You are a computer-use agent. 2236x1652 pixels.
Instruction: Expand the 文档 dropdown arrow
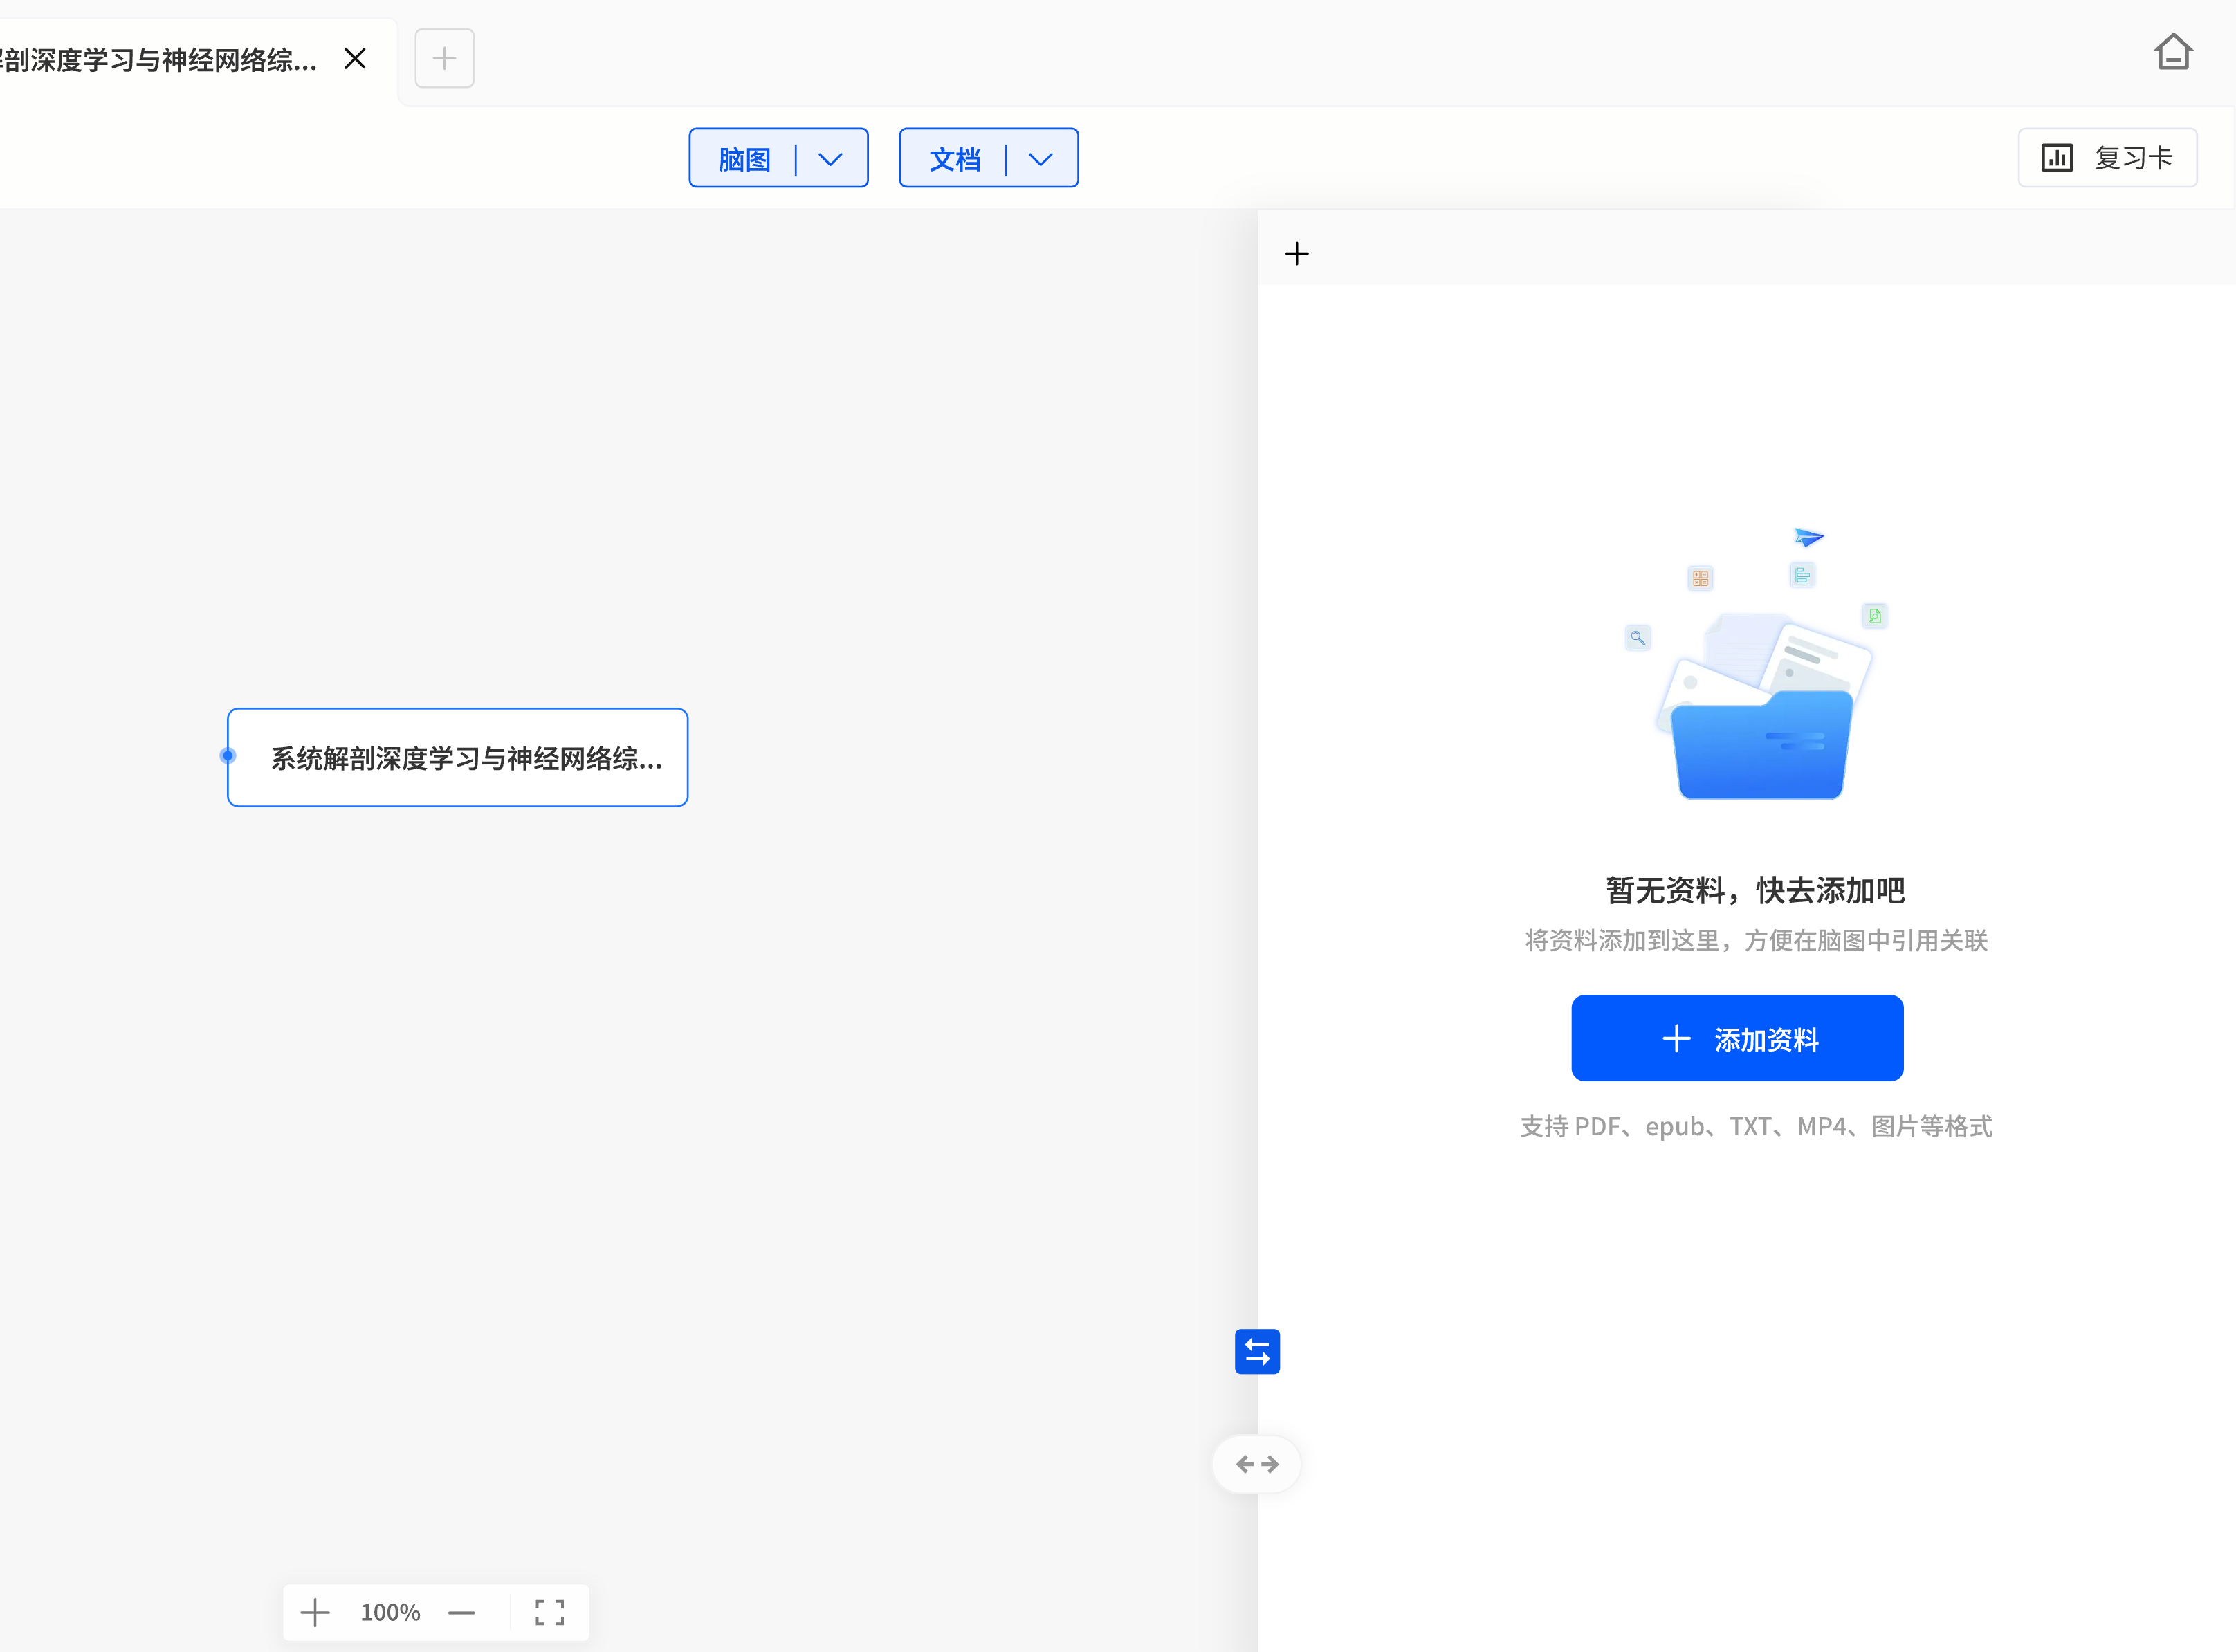[1040, 159]
